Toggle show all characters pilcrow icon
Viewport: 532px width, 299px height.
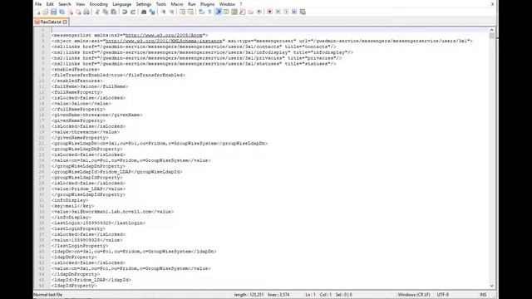(209, 12)
